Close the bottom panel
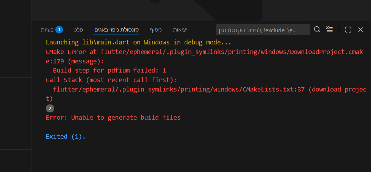This screenshot has height=172, width=371. [x=360, y=30]
